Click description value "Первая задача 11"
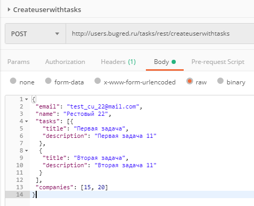 (x=125, y=136)
